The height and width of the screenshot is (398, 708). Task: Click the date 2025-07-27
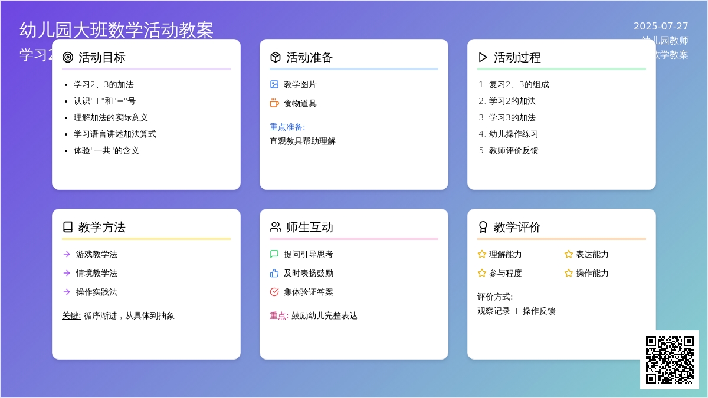(x=661, y=26)
